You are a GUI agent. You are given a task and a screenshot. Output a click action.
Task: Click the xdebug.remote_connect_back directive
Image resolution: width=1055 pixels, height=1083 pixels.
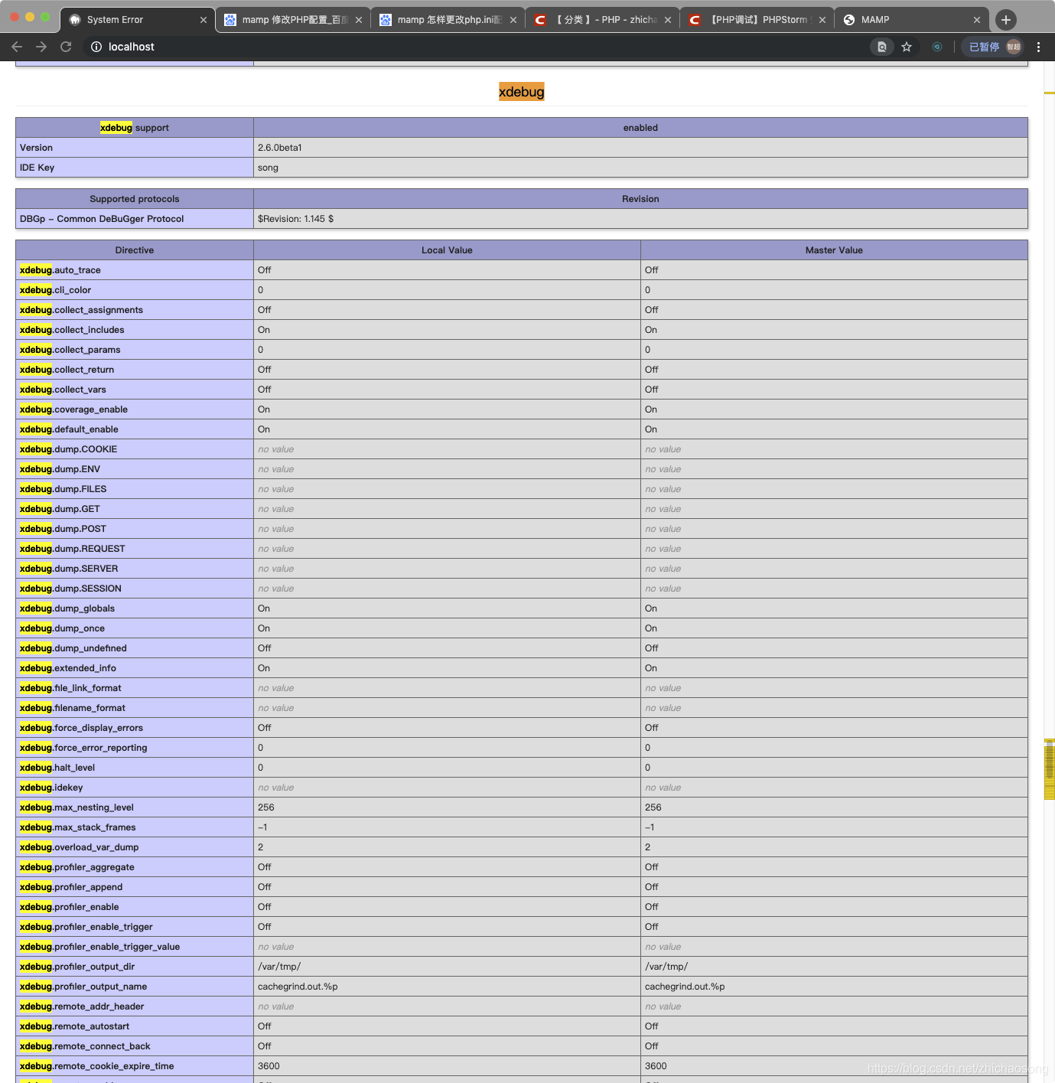point(85,1046)
